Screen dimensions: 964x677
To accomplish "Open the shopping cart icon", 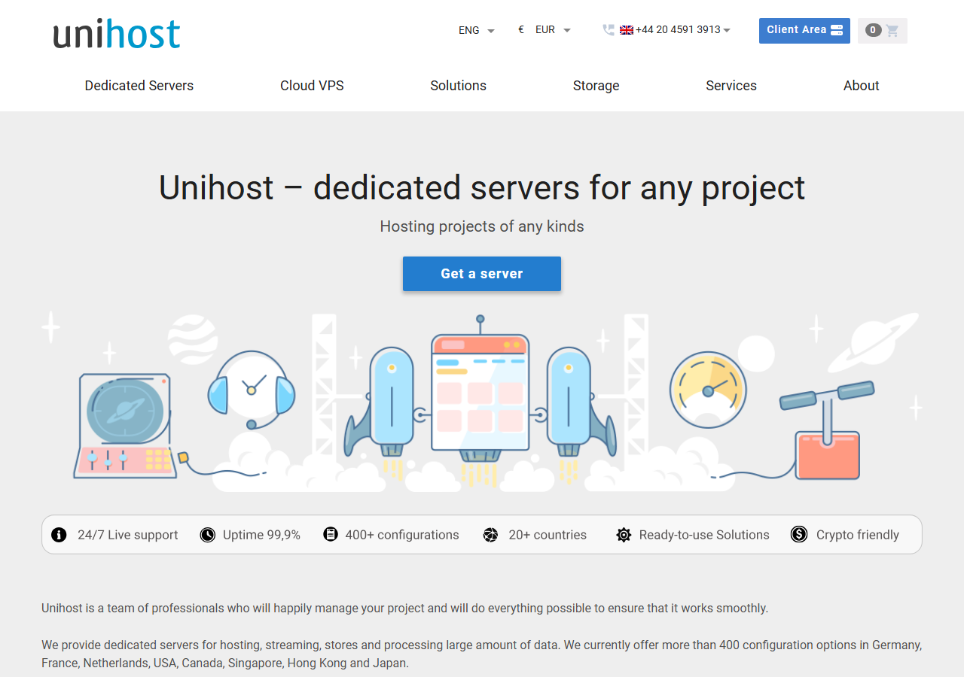I will 892,31.
